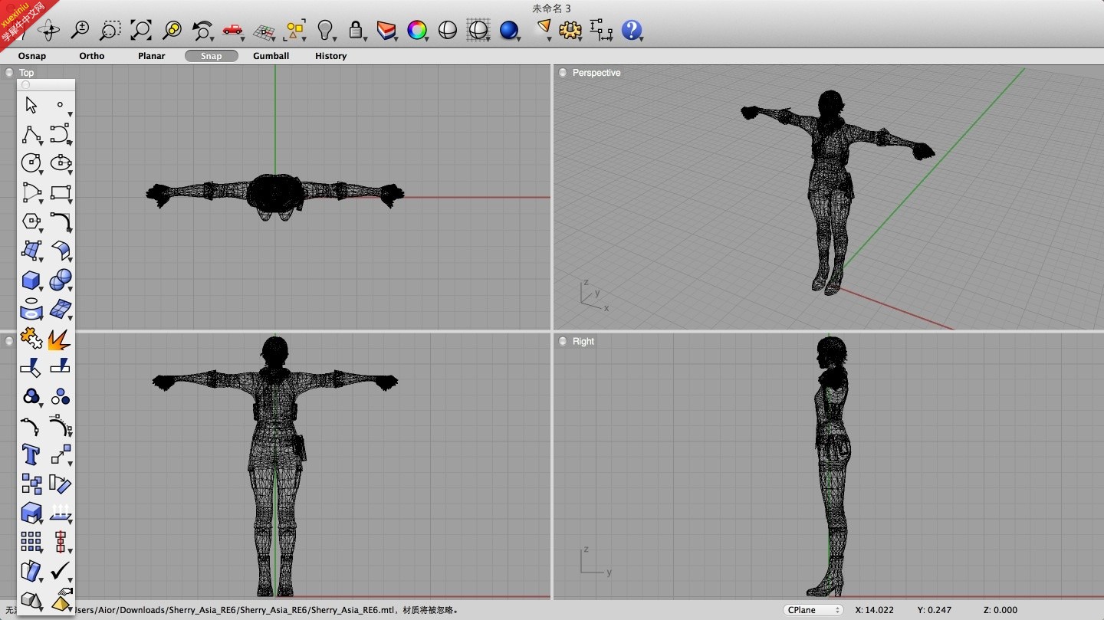Click the Rotate view icon
This screenshot has width=1104, height=620.
[48, 30]
